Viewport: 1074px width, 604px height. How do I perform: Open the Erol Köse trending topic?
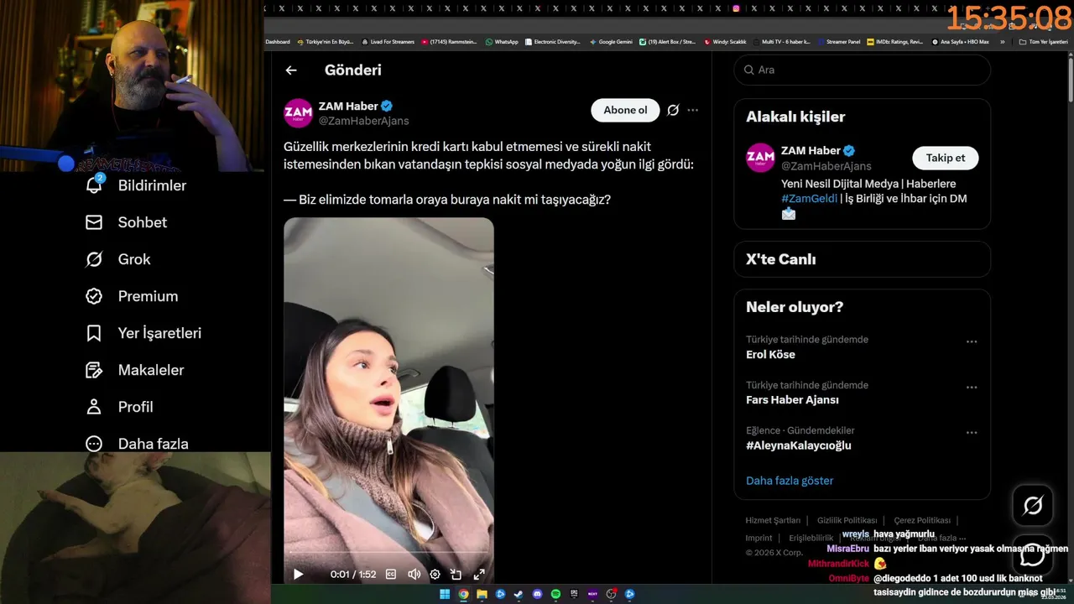pyautogui.click(x=770, y=354)
